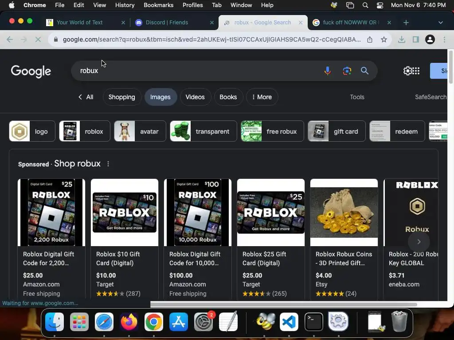Select the Videos filter
This screenshot has width=454, height=340.
[x=195, y=97]
